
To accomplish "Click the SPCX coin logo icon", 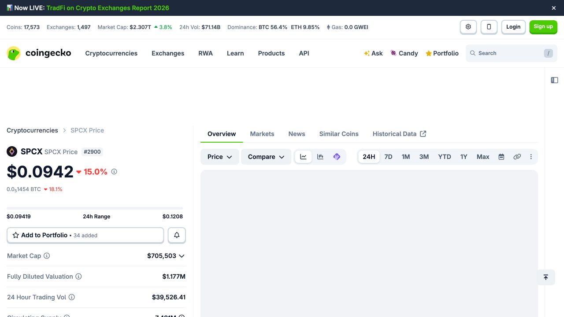I will tap(12, 151).
